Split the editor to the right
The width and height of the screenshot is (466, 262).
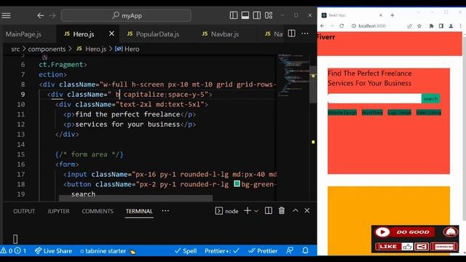coord(291,33)
